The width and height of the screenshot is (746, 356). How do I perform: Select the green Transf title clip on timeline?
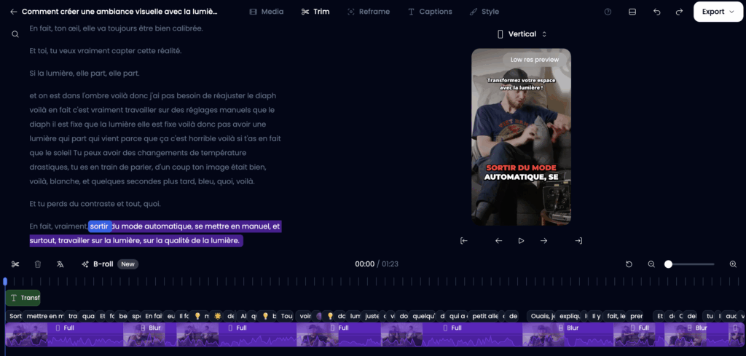point(23,298)
